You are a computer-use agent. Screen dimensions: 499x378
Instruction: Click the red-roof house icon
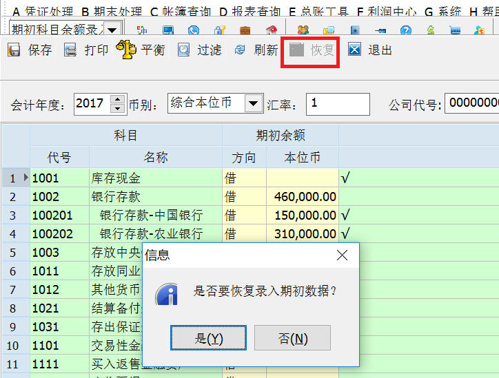click(271, 30)
